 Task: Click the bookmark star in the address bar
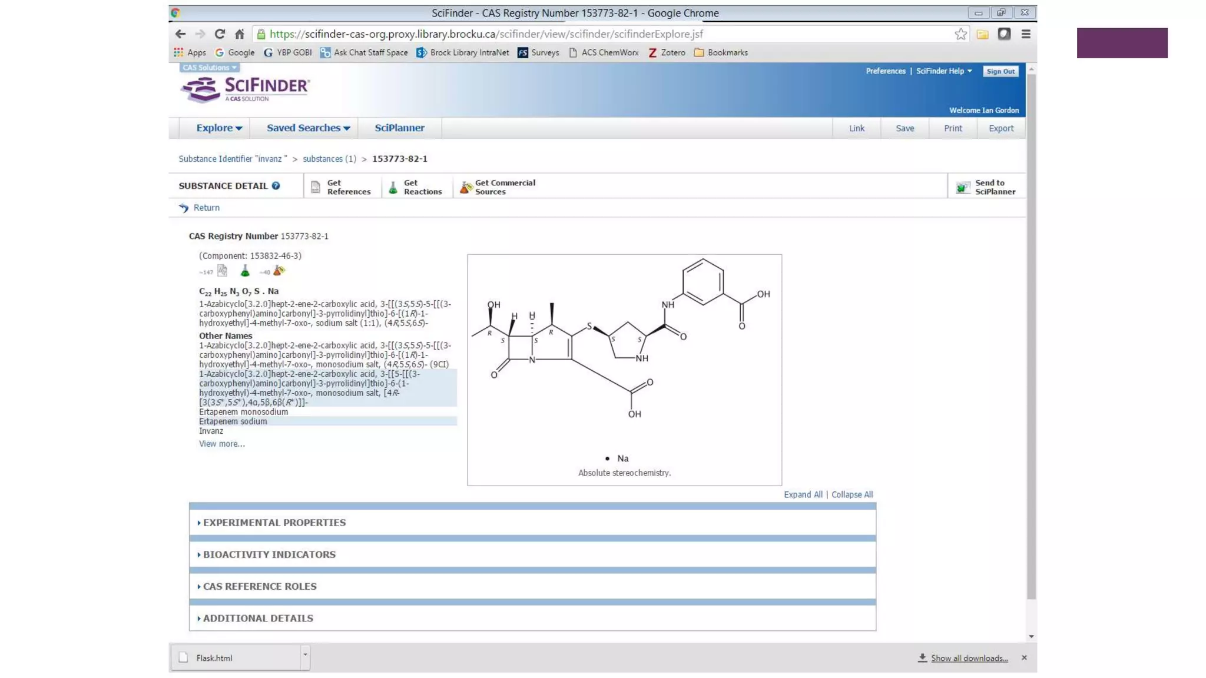(960, 34)
